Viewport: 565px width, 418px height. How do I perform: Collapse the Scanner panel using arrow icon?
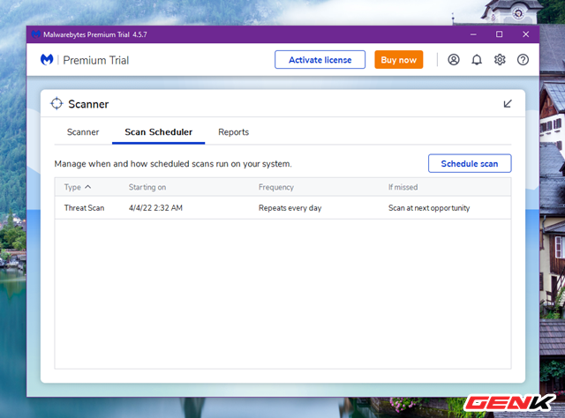(x=508, y=104)
